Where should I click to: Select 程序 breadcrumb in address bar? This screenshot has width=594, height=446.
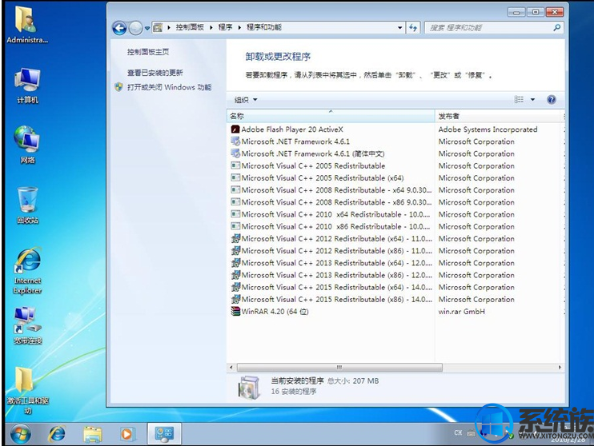tap(226, 27)
